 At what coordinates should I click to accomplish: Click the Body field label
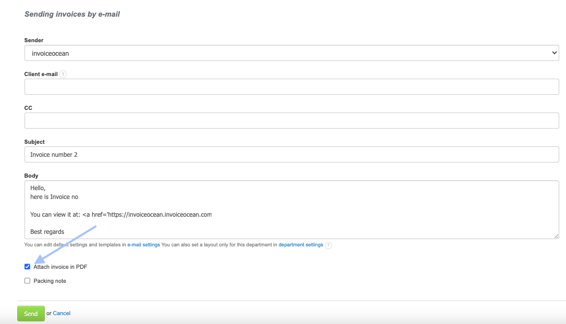31,176
